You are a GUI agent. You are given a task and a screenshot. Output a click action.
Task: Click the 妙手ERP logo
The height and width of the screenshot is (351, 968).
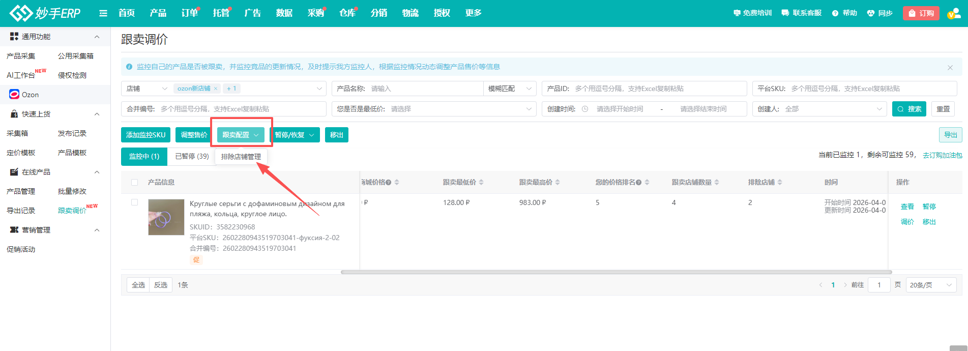coord(45,13)
